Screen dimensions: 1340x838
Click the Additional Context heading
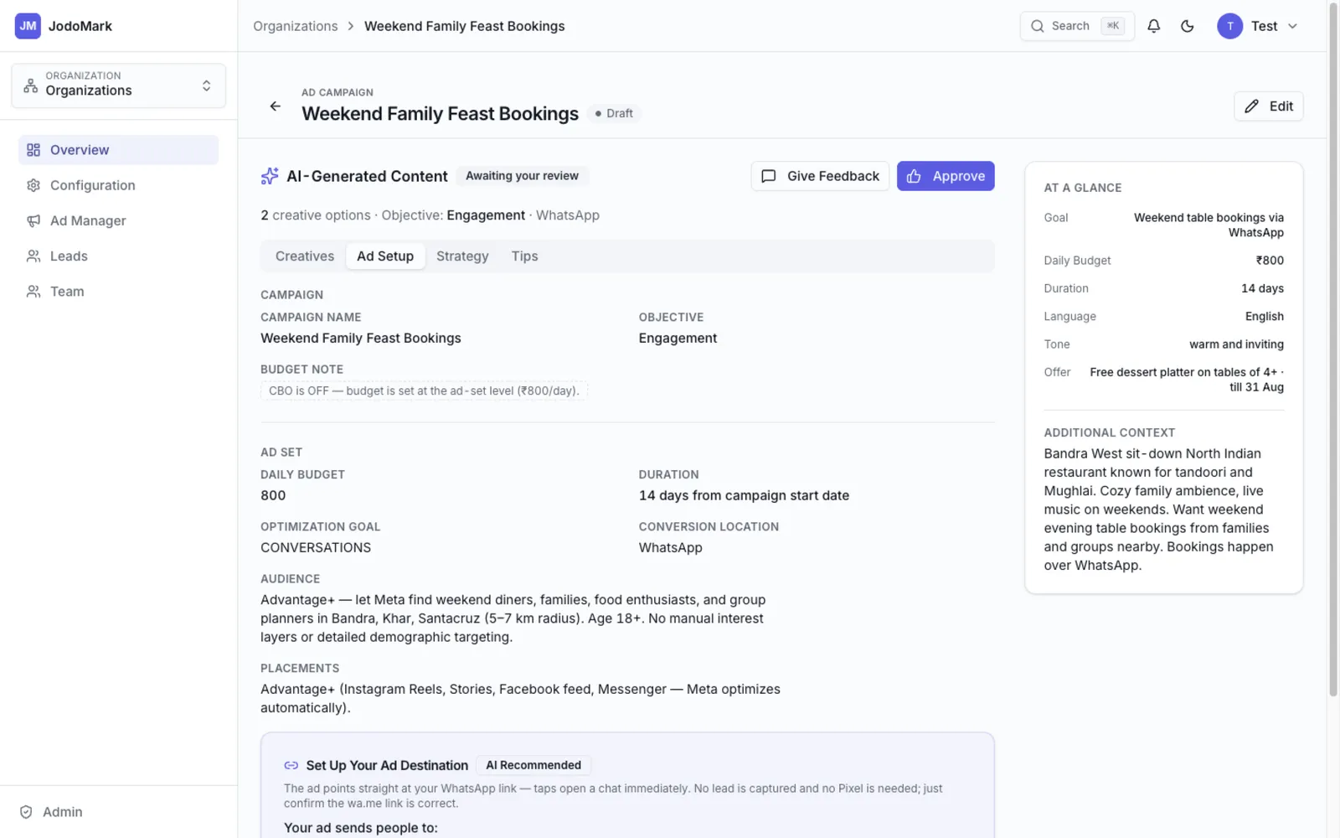point(1110,433)
